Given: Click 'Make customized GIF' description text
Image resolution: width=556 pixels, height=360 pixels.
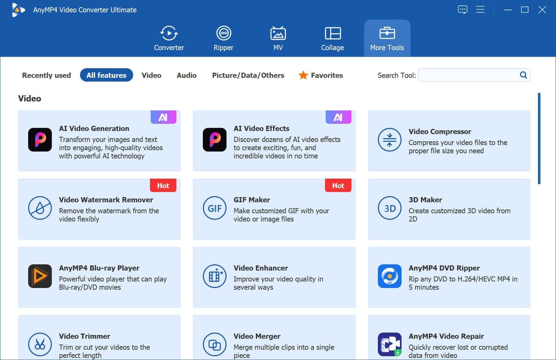Looking at the screenshot, I should click(281, 215).
